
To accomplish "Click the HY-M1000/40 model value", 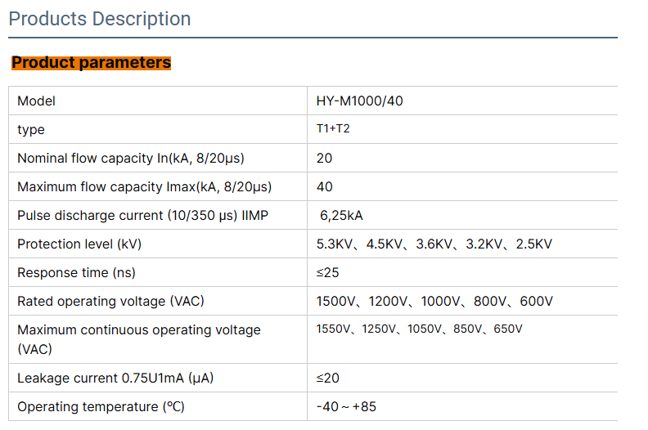I will coord(359,101).
